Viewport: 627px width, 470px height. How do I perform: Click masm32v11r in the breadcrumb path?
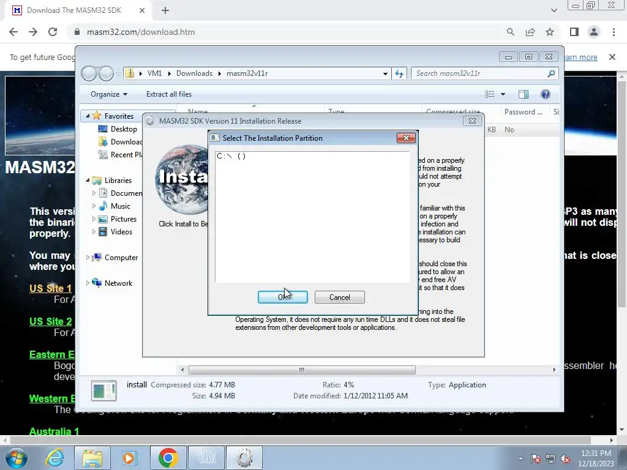247,73
